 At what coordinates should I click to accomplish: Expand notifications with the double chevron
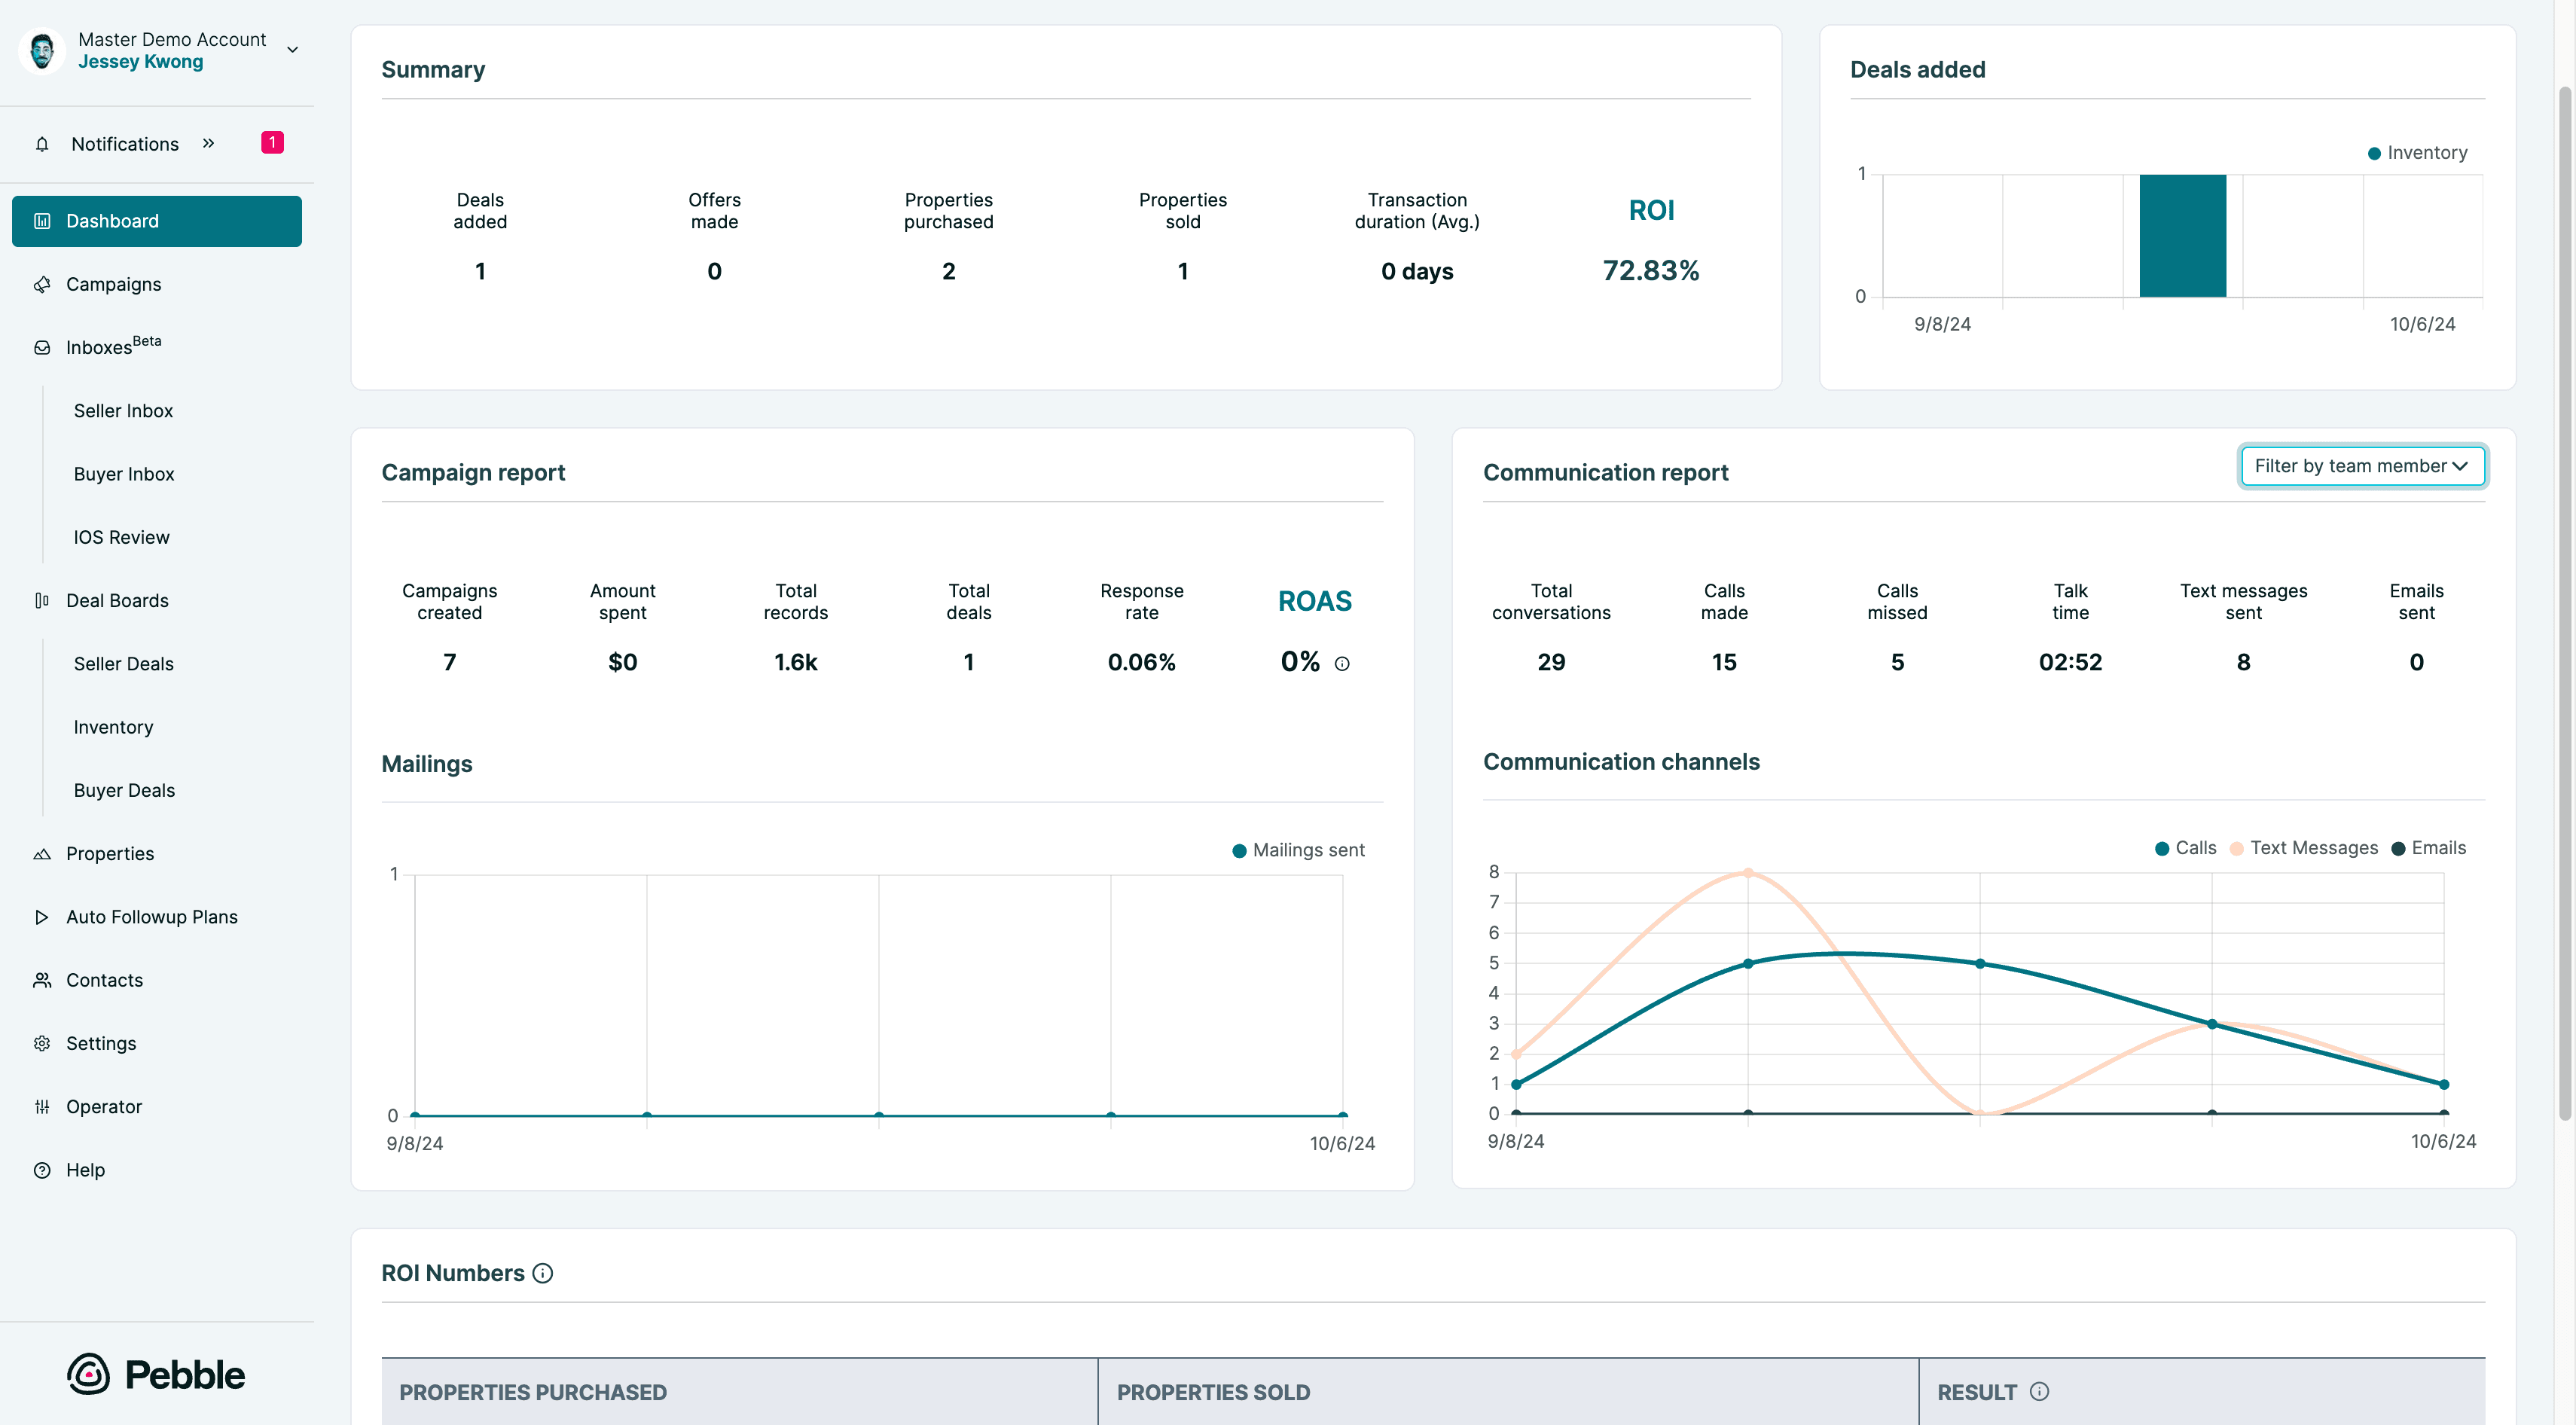[208, 143]
